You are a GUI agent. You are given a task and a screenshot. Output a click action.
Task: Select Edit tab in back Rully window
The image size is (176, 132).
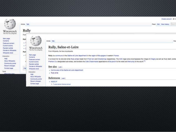tap(158, 24)
